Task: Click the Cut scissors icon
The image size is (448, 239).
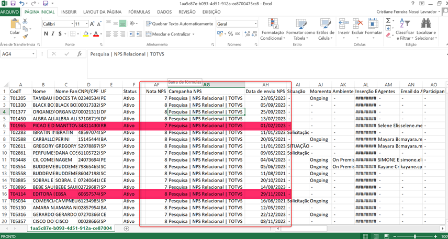Action: tap(25, 21)
